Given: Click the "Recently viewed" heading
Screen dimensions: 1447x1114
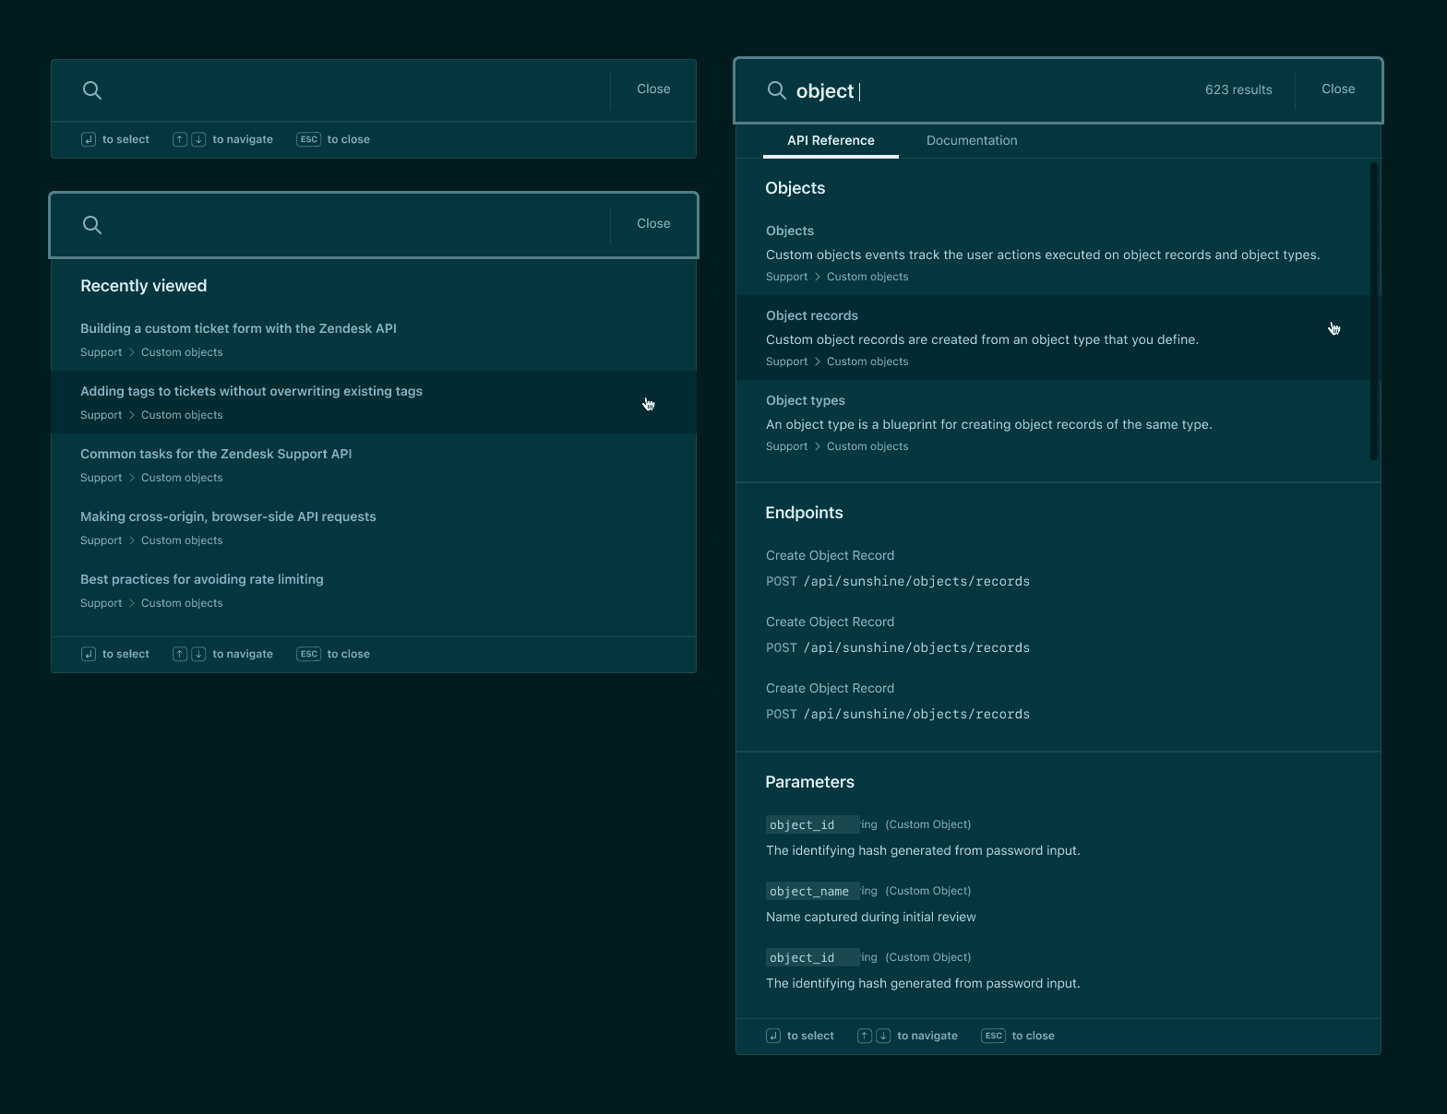Looking at the screenshot, I should coord(144,286).
